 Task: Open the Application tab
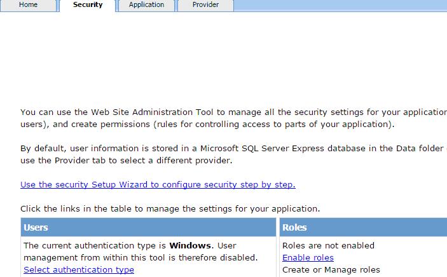click(x=146, y=5)
